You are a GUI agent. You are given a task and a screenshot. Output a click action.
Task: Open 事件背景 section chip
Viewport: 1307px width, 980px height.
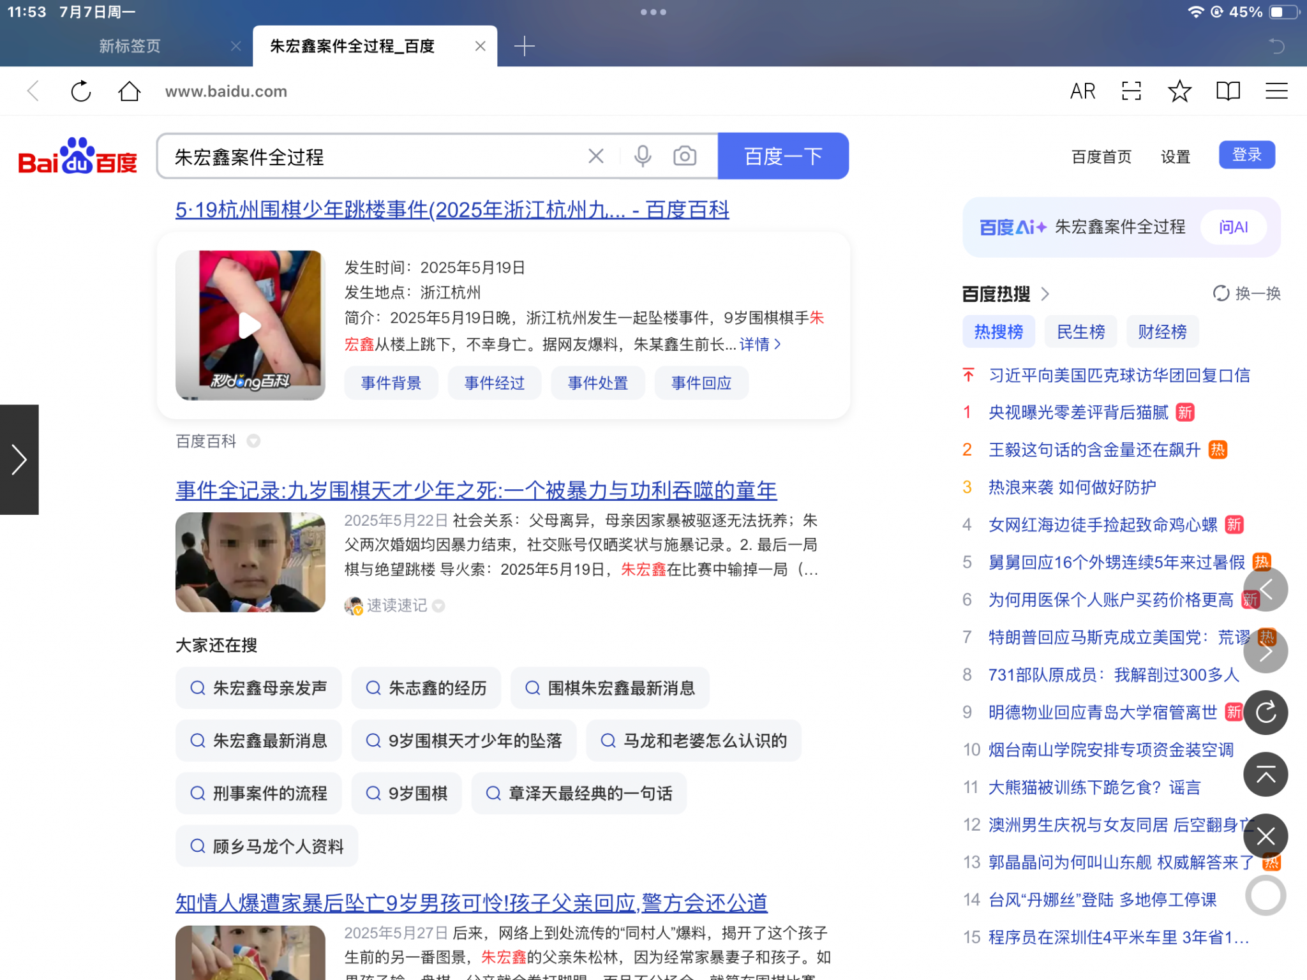391,383
